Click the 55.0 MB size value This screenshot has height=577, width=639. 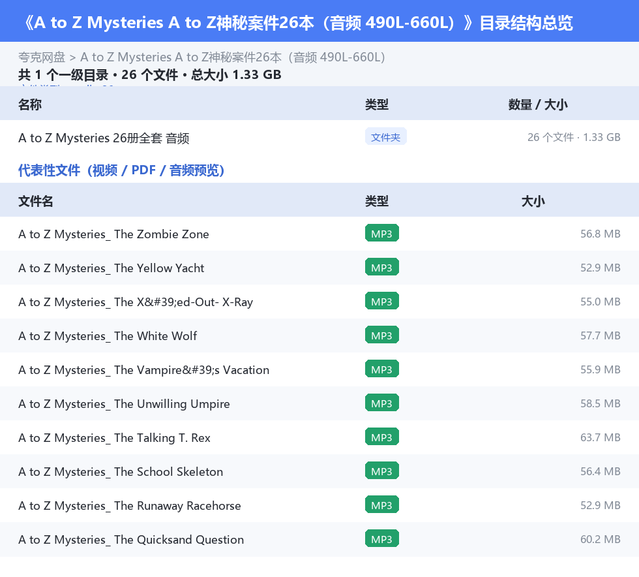601,302
